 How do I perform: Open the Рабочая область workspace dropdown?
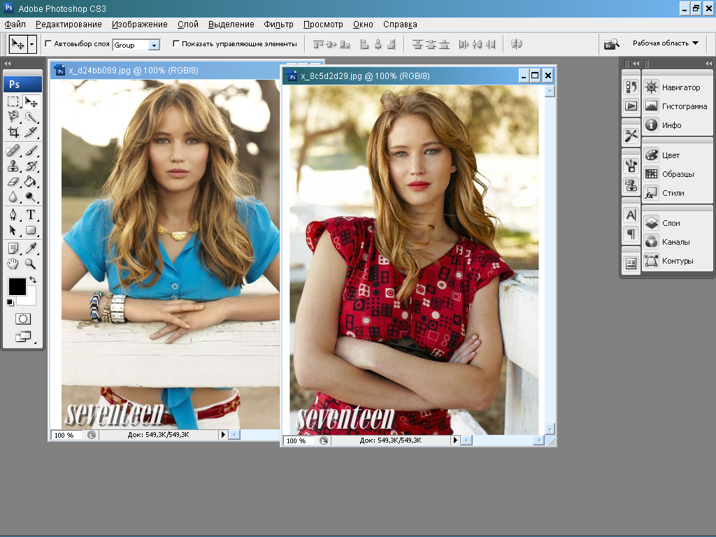click(x=666, y=43)
